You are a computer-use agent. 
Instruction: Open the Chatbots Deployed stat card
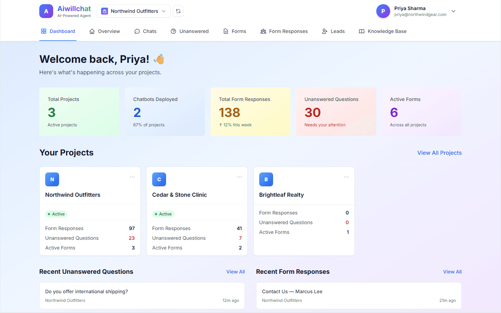pyautogui.click(x=165, y=112)
